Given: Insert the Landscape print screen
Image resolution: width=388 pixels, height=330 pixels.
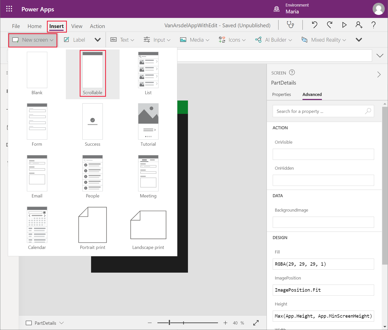Looking at the screenshot, I should 148,230.
